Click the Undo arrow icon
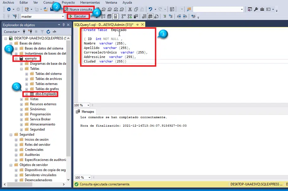This screenshot has width=288, height=191. [x=150, y=9]
